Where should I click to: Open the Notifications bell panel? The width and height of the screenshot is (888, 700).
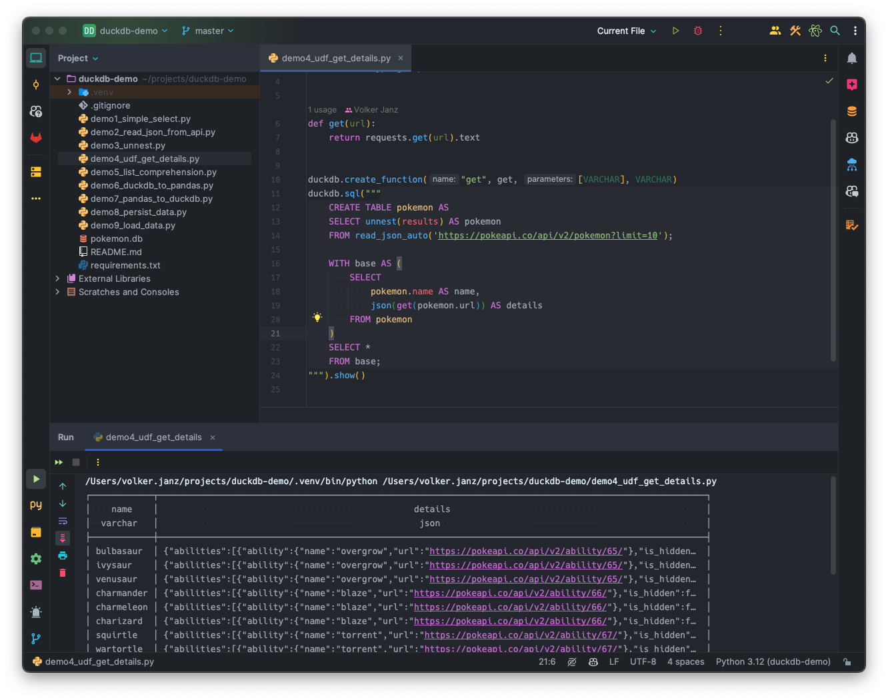[852, 58]
